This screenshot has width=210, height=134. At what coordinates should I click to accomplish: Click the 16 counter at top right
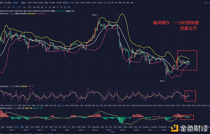[205, 3]
